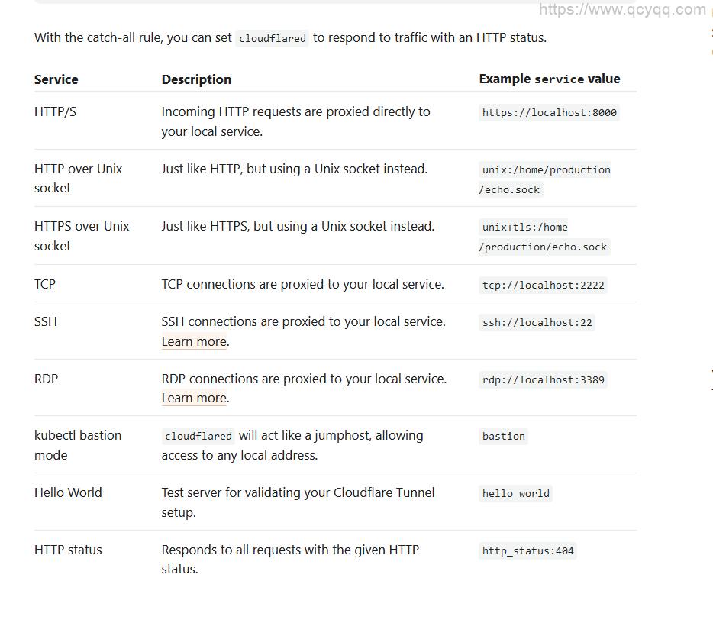Screen dimensions: 713x623
Task: Click the HTTP status service name
Action: pyautogui.click(x=68, y=550)
